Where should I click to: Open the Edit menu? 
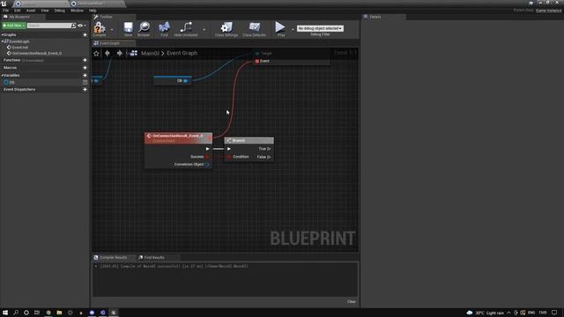(x=18, y=11)
